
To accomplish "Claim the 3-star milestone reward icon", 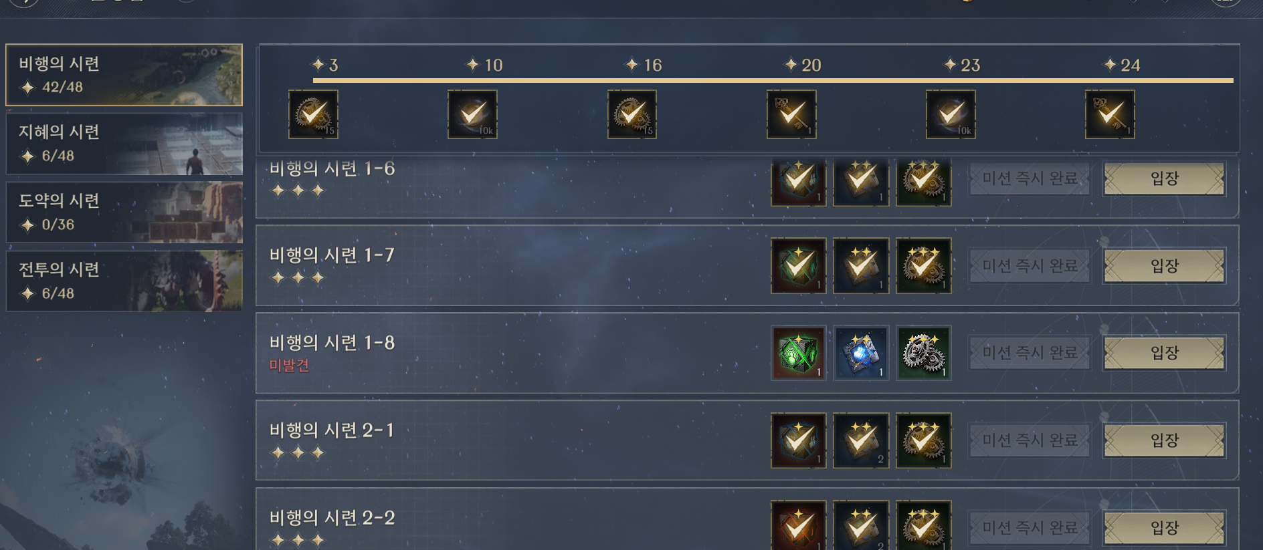I will (313, 114).
